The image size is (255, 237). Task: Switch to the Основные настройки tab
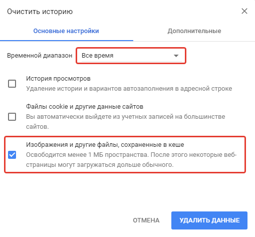(x=66, y=31)
